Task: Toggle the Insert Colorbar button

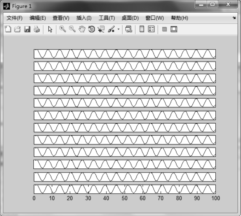Action: [x=142, y=29]
